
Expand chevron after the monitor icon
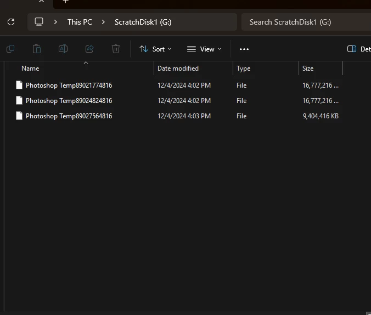click(55, 22)
